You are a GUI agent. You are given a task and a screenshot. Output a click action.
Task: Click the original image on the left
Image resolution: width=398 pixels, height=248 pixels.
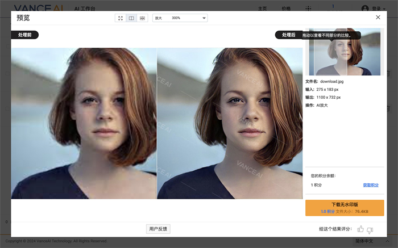point(84,123)
